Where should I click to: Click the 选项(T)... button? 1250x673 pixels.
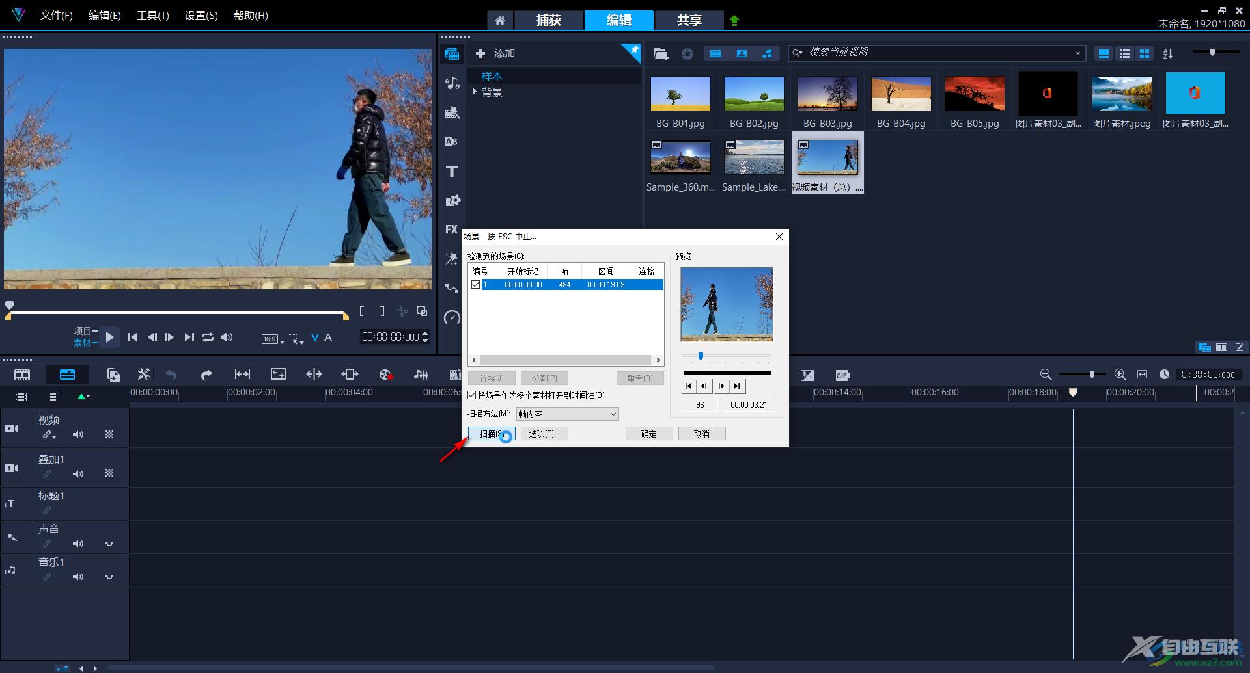click(x=544, y=434)
